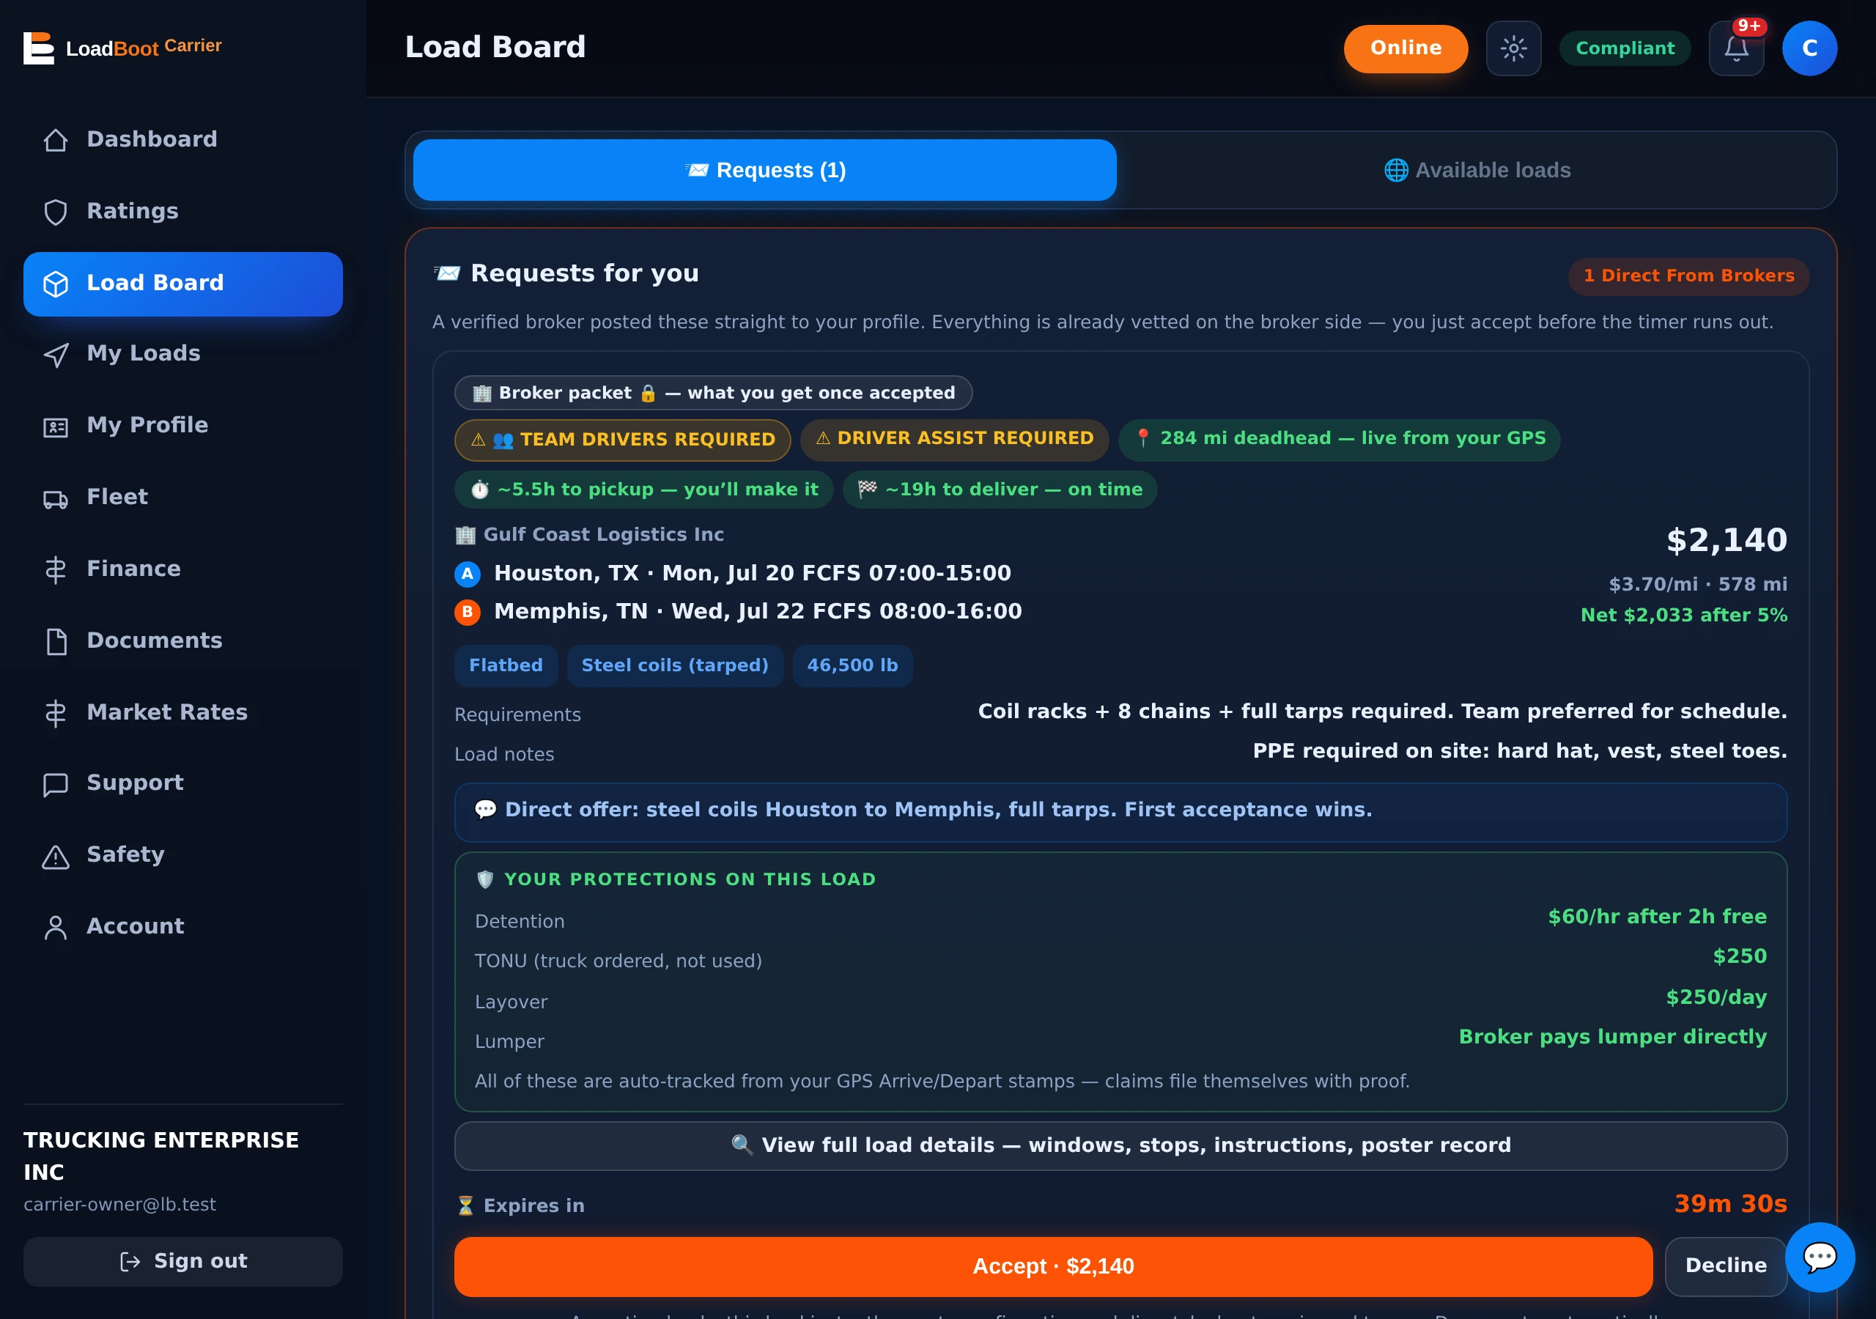The image size is (1876, 1319).
Task: Open My Profile section
Action: (x=183, y=426)
